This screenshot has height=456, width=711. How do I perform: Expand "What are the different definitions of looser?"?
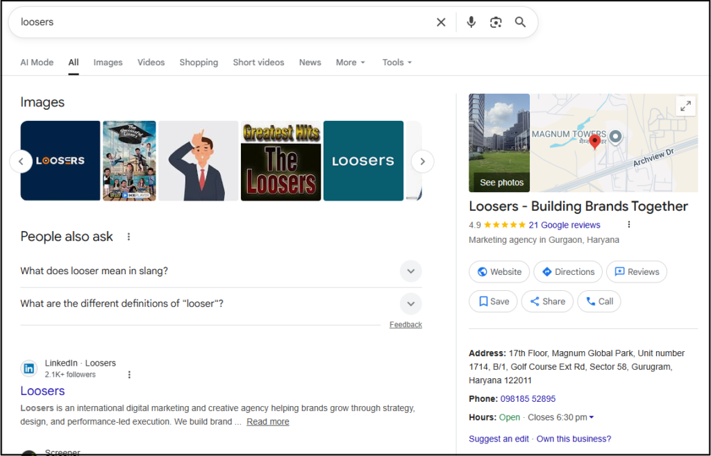pyautogui.click(x=410, y=303)
